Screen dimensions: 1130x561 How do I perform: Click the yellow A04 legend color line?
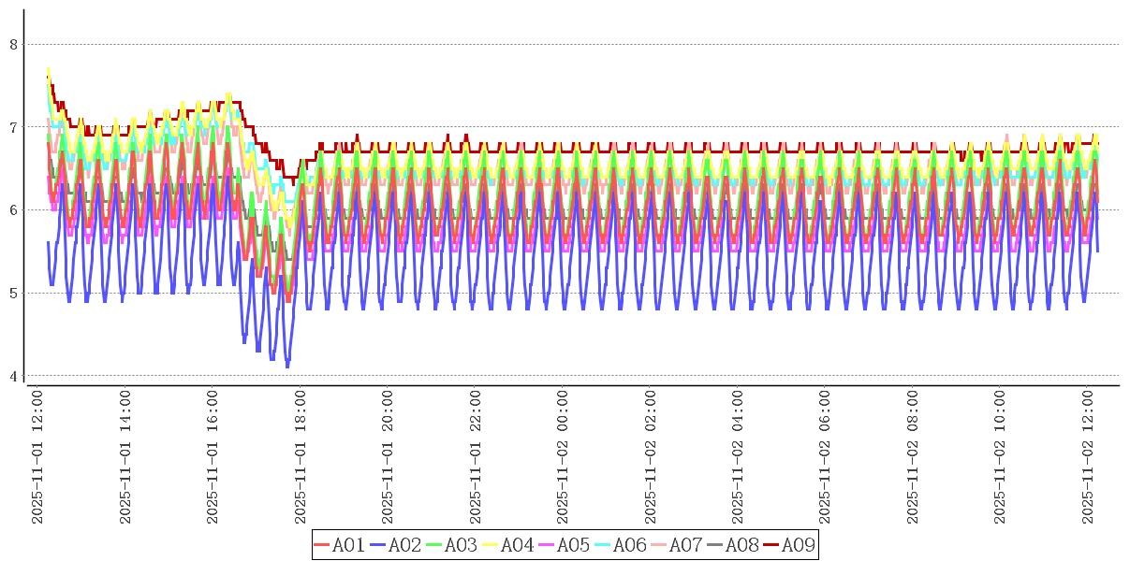492,545
